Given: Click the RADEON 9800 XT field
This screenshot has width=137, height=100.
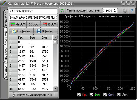Looking at the screenshot, I should pyautogui.click(x=33, y=11).
